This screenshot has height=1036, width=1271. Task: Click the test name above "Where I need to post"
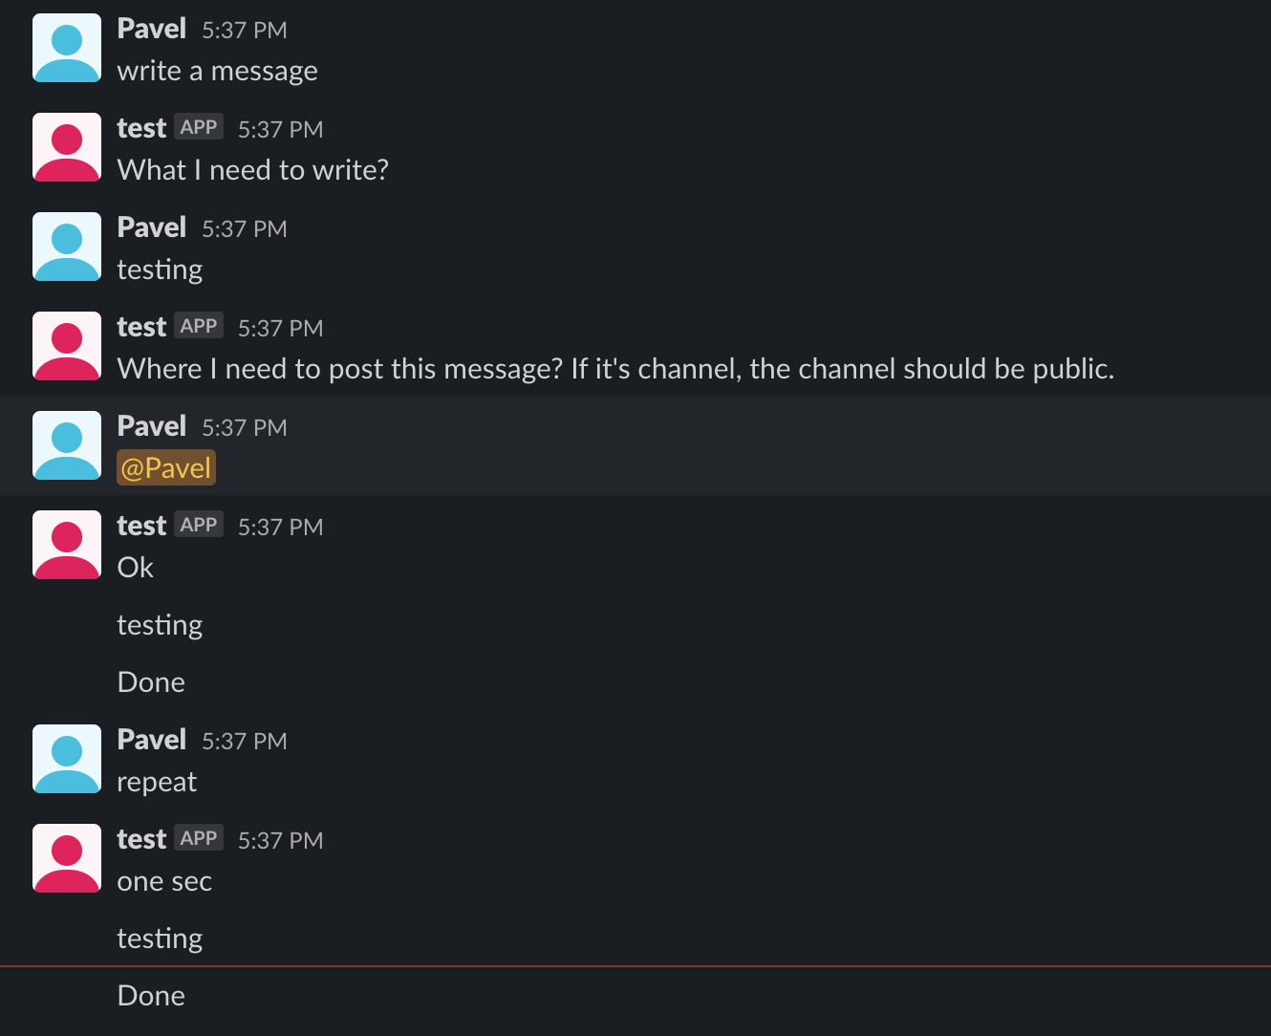[141, 327]
